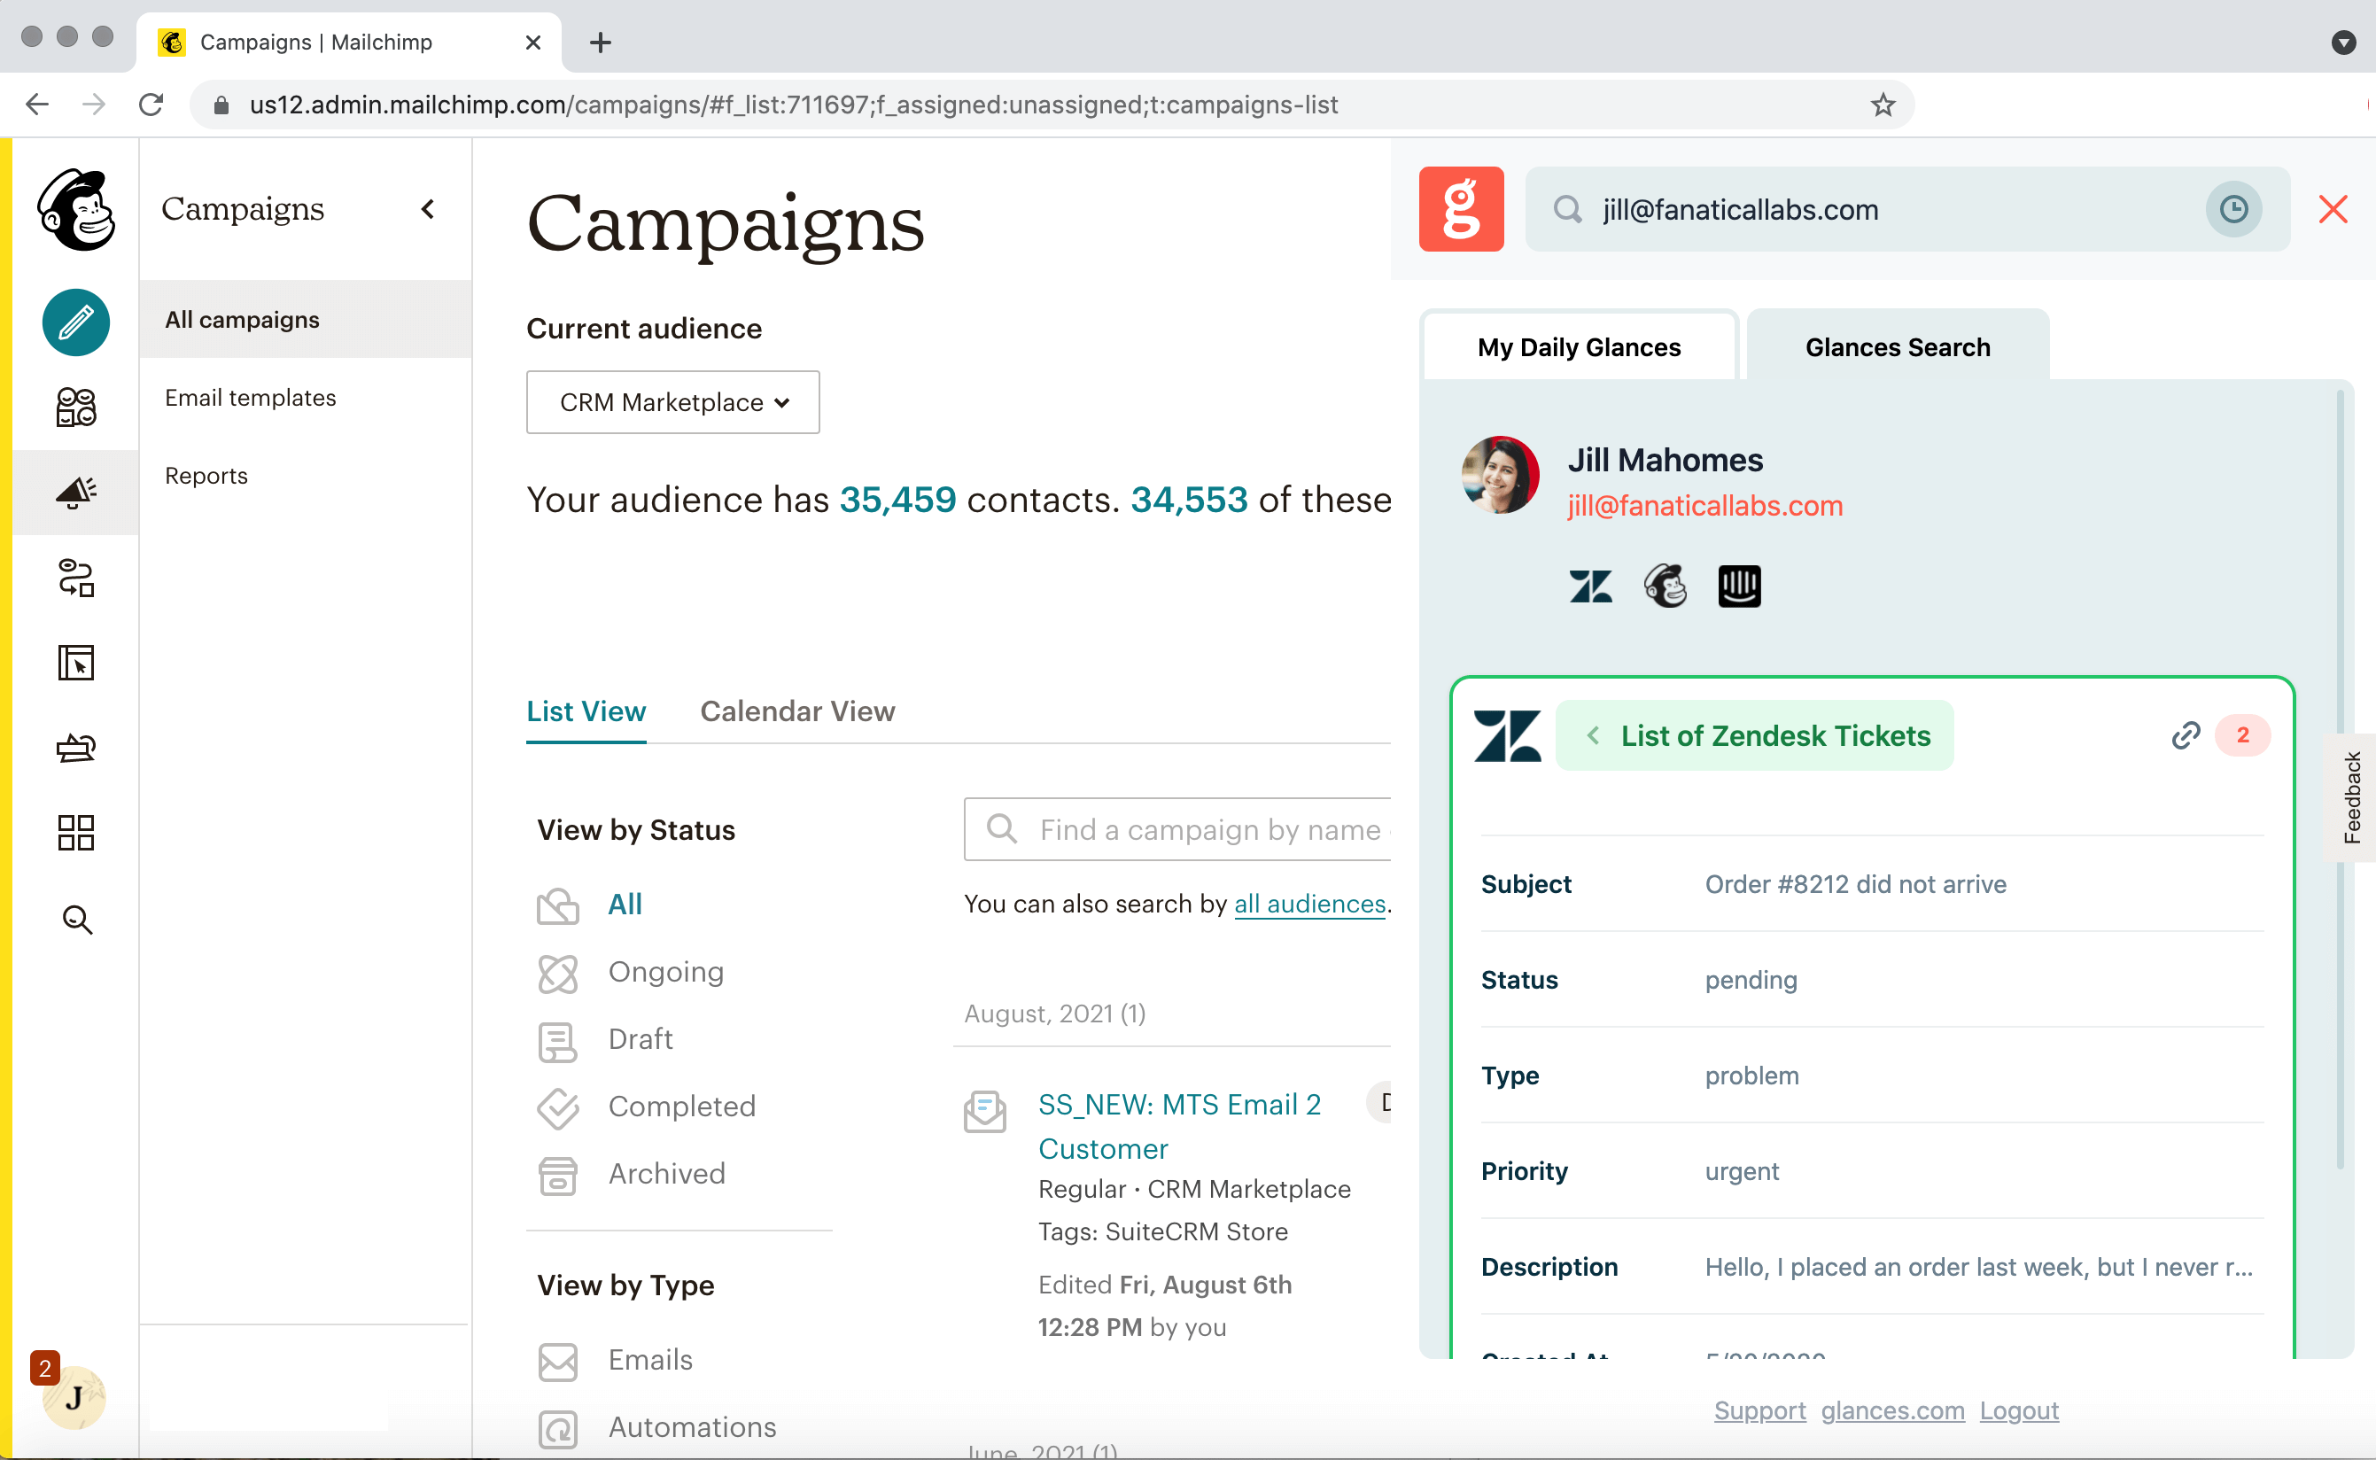
Task: Switch to Calendar View tab
Action: click(x=797, y=711)
